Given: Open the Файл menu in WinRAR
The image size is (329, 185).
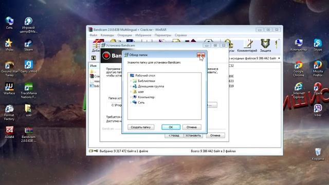Looking at the screenshot, I should click(x=94, y=35).
